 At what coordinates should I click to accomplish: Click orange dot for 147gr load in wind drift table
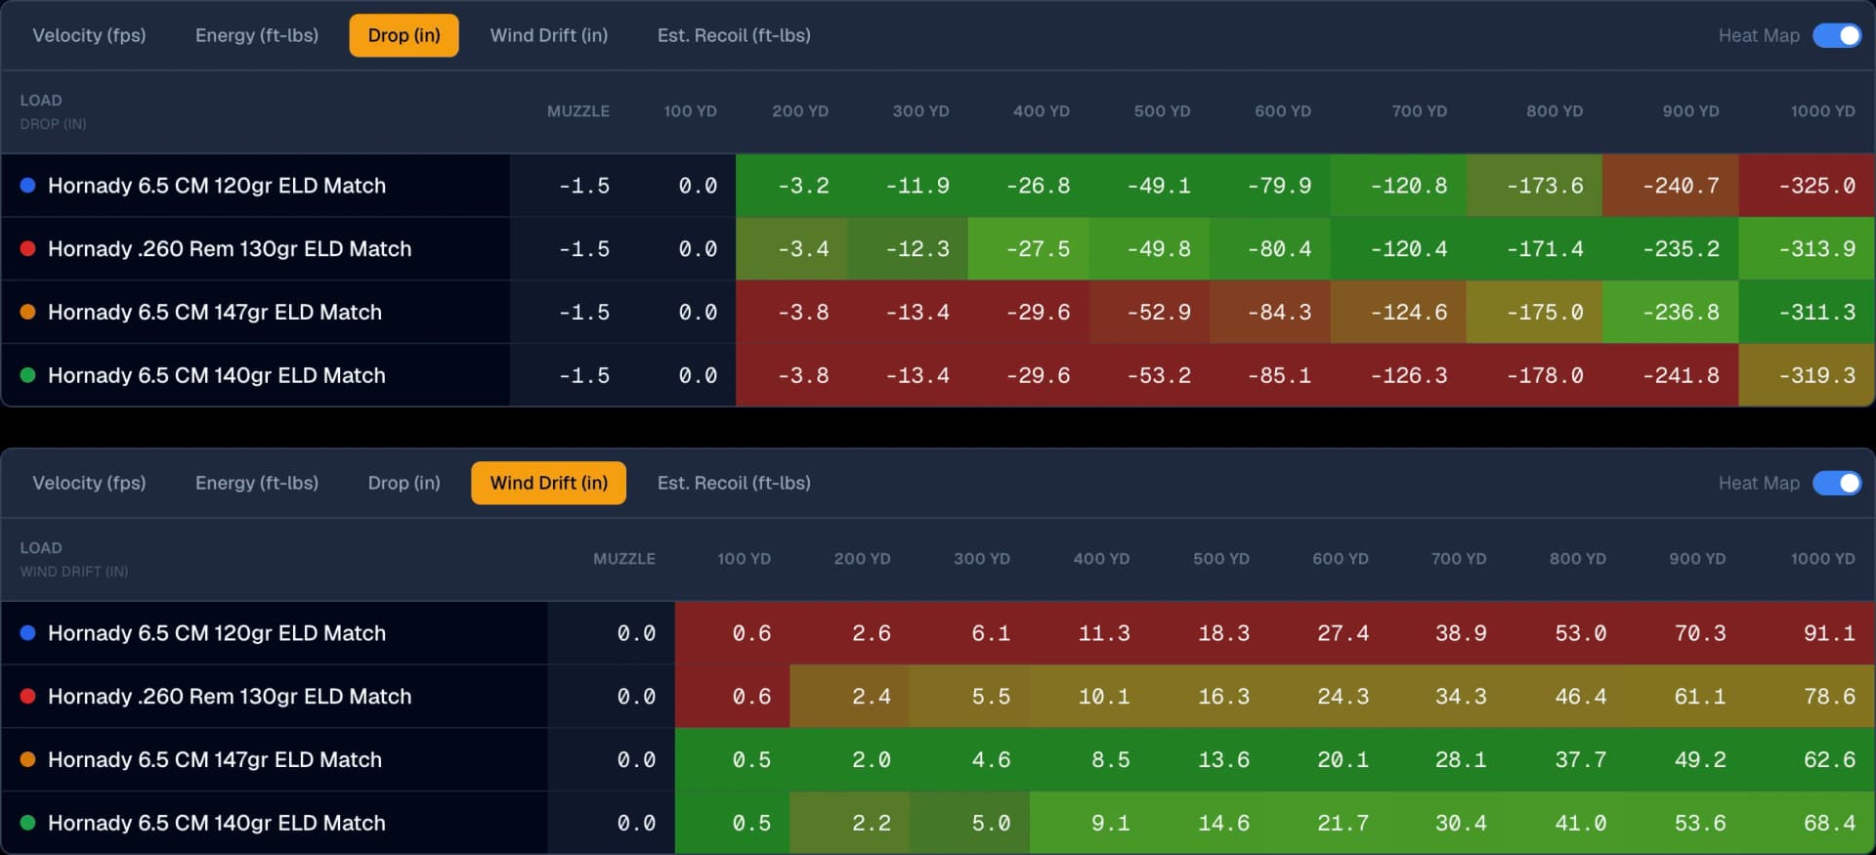tap(28, 759)
